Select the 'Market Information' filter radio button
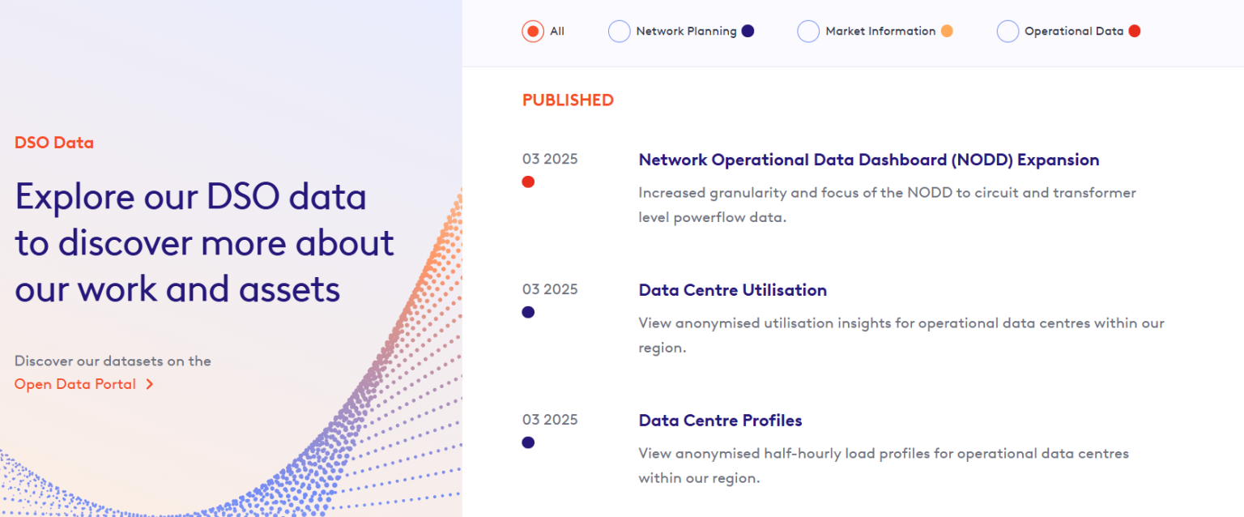Image resolution: width=1244 pixels, height=517 pixels. click(x=807, y=31)
